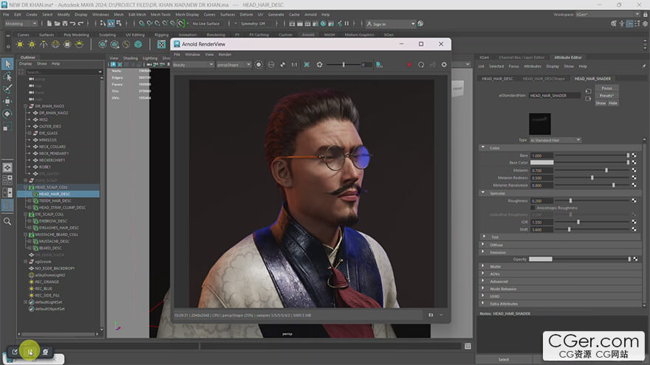The width and height of the screenshot is (650, 365).
Task: Click the refresh render icon in RenderView
Action: coord(421,65)
